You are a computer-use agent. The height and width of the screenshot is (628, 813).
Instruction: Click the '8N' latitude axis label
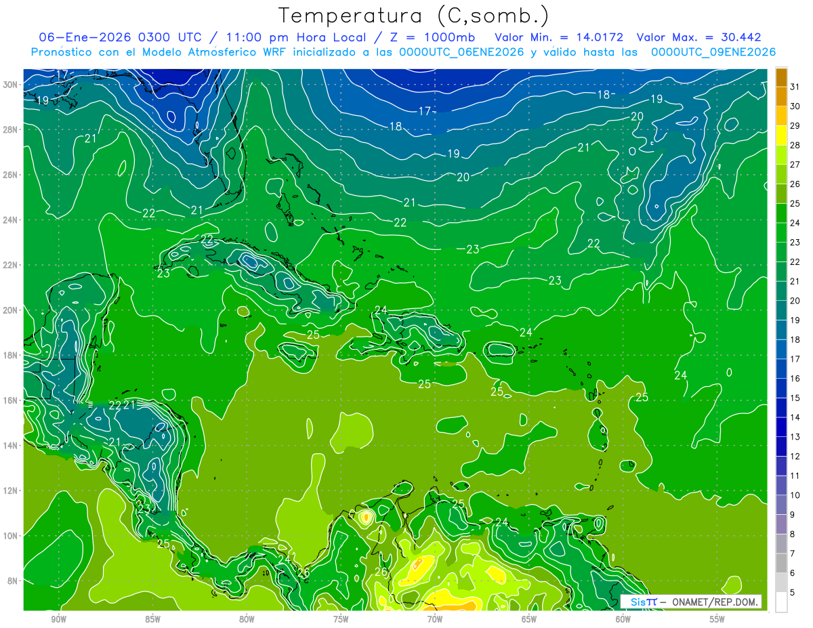point(14,581)
